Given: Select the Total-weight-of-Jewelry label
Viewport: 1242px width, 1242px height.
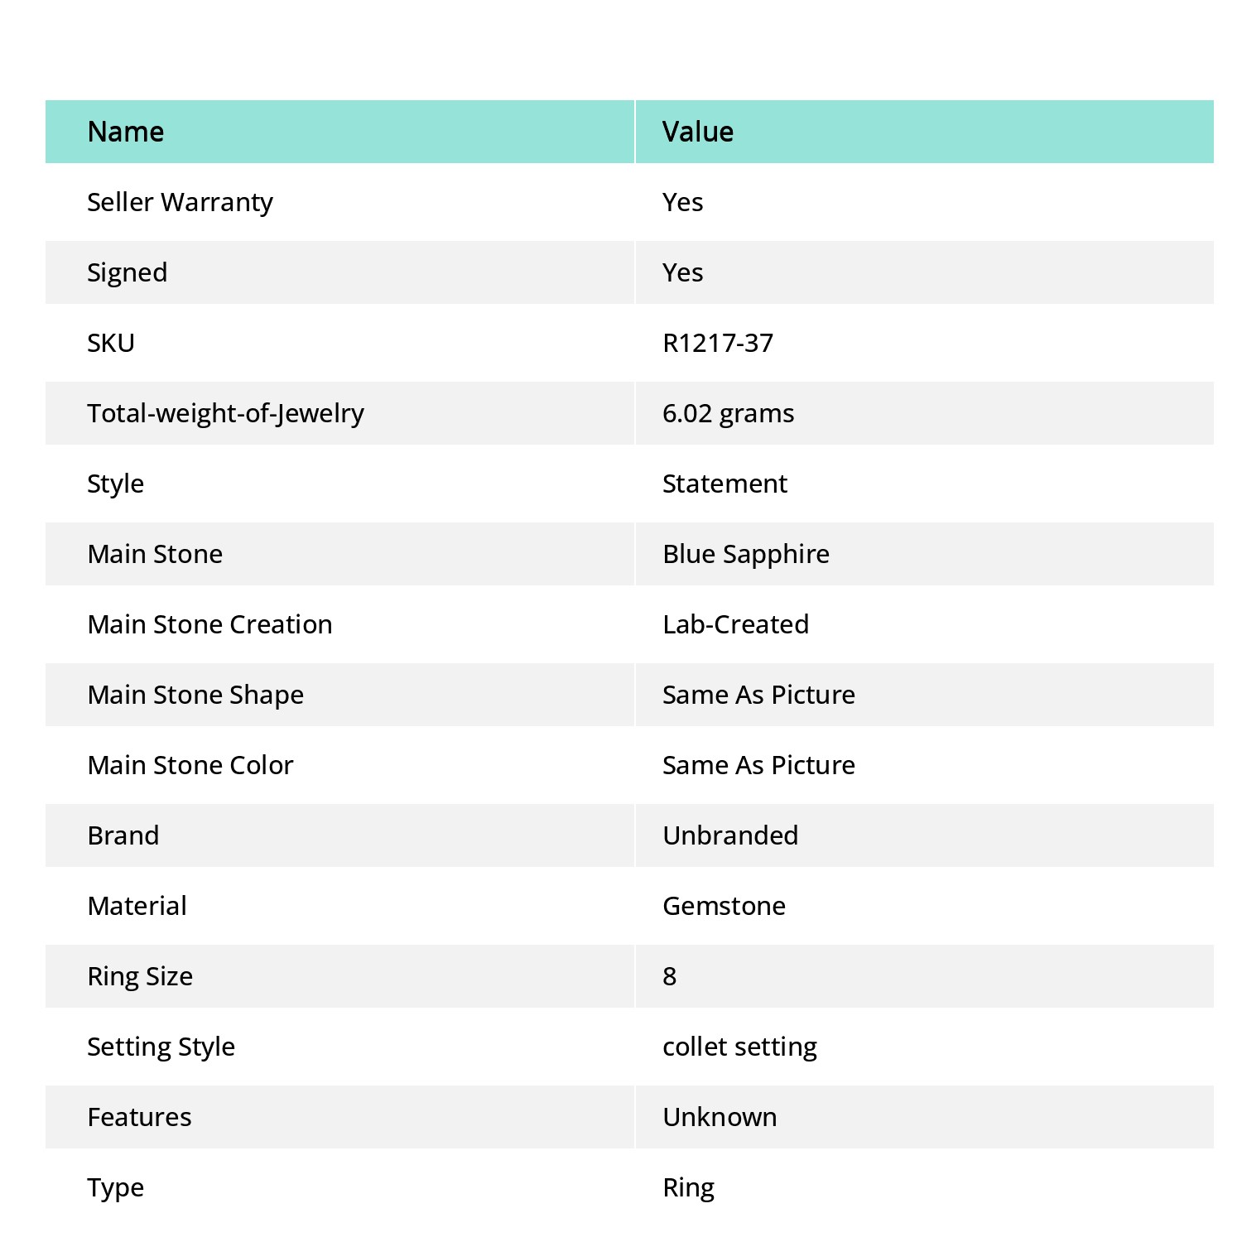Looking at the screenshot, I should 226,413.
